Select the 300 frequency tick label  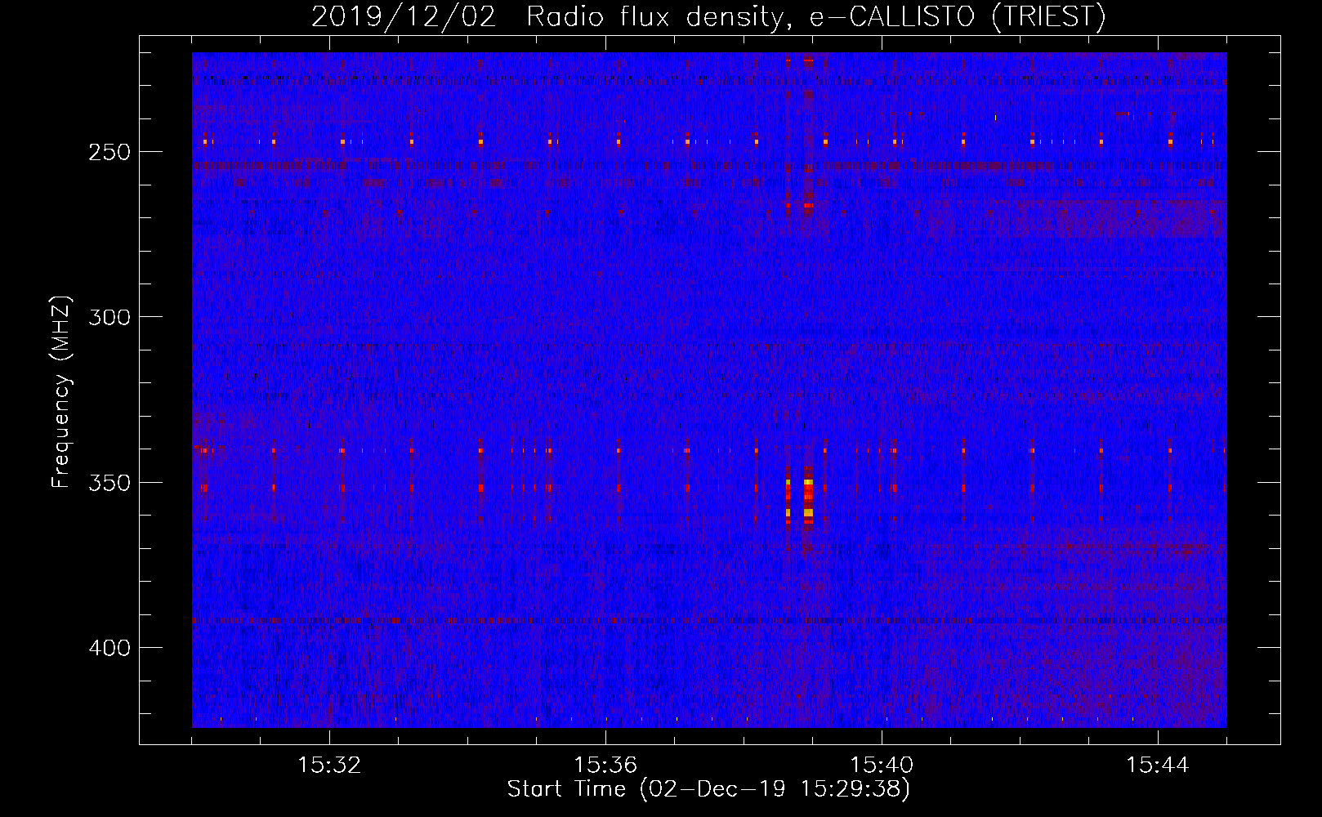109,317
